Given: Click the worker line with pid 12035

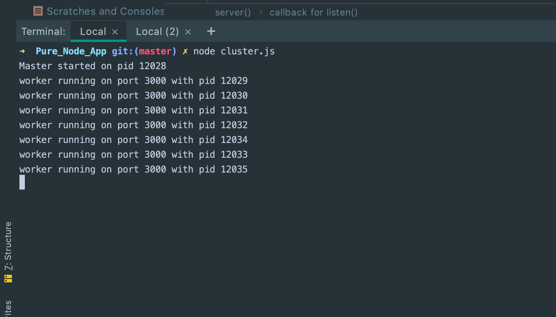Looking at the screenshot, I should click(x=134, y=169).
